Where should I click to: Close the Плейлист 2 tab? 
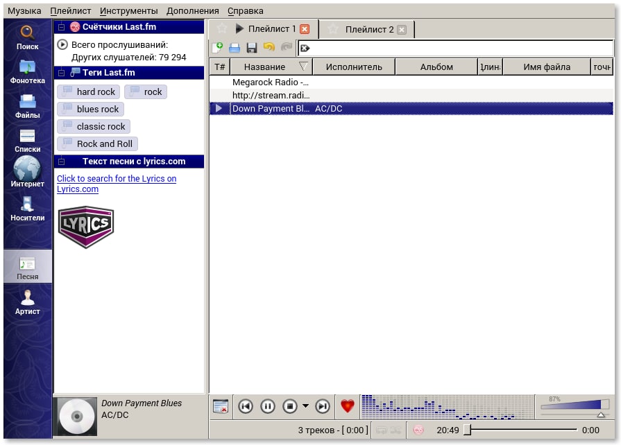402,30
